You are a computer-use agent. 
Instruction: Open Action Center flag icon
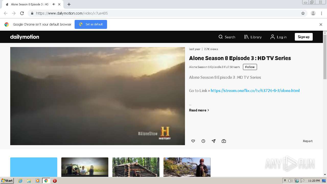pyautogui.click(x=303, y=181)
